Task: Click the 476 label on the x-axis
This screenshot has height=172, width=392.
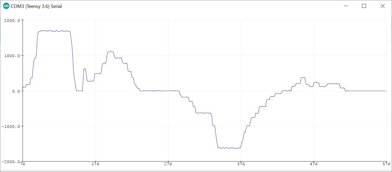Action: click(314, 164)
